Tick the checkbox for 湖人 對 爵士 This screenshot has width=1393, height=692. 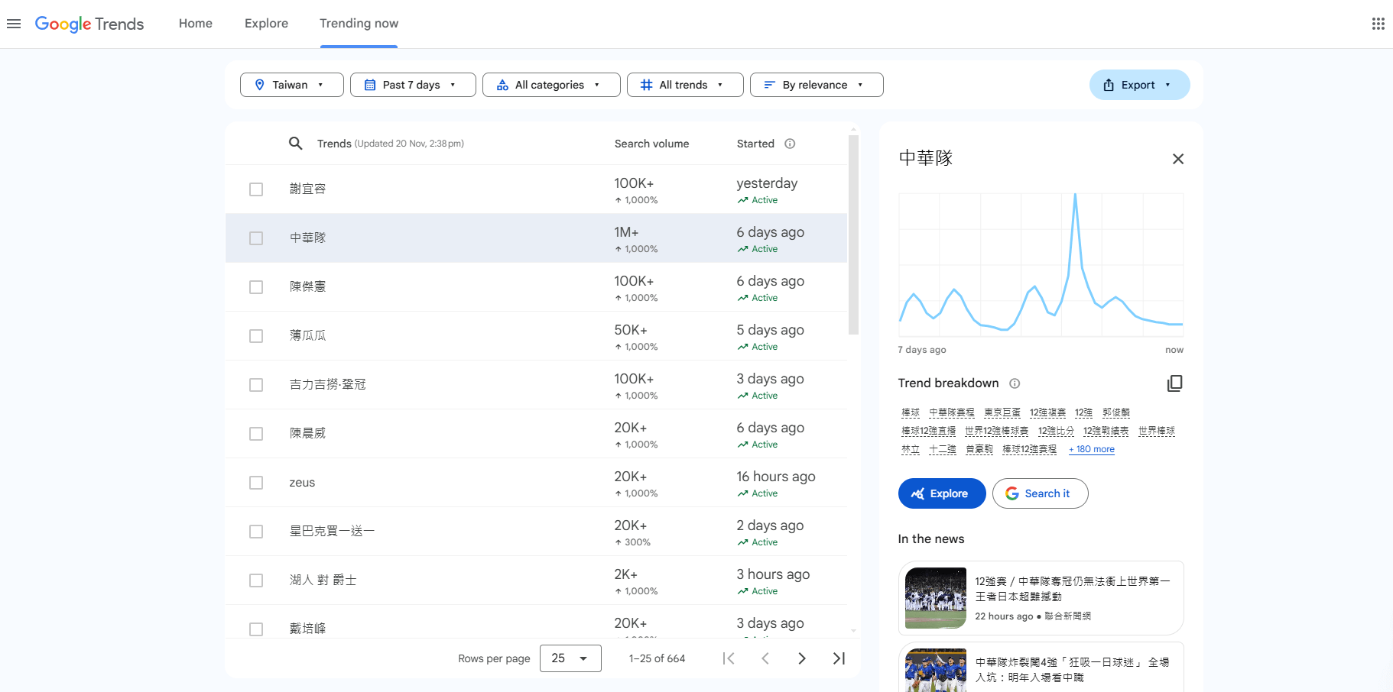point(256,580)
